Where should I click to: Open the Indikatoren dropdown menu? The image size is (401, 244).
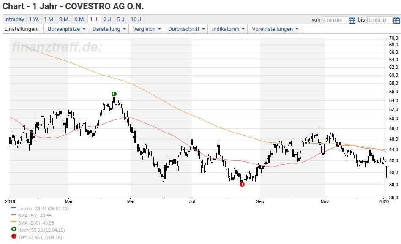[228, 29]
